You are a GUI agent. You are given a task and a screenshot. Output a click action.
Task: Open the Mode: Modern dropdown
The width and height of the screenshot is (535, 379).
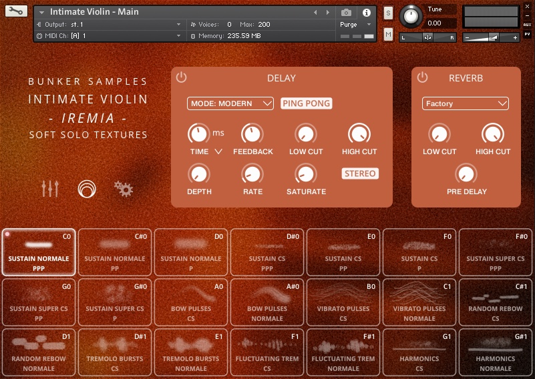[230, 103]
